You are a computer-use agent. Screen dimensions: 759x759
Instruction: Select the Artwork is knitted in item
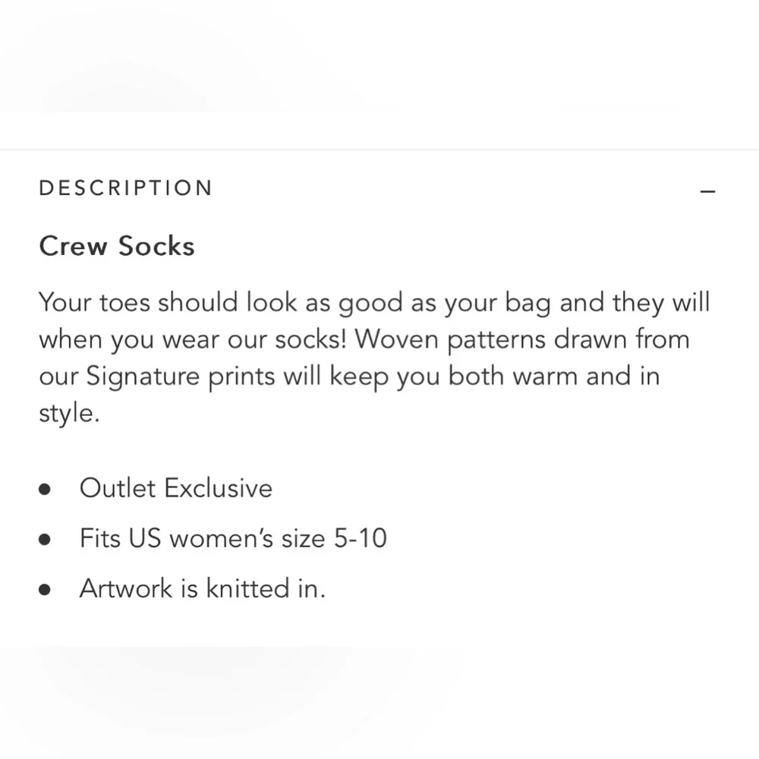point(203,589)
